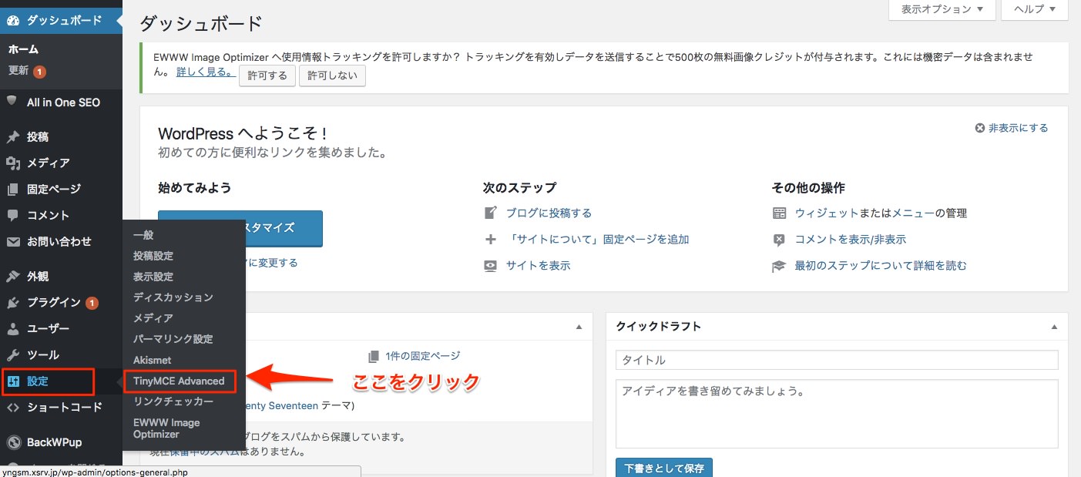Select Akismet in the settings submenu
This screenshot has height=477, width=1081.
click(153, 360)
